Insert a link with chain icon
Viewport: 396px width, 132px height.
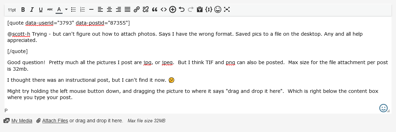tap(137, 10)
